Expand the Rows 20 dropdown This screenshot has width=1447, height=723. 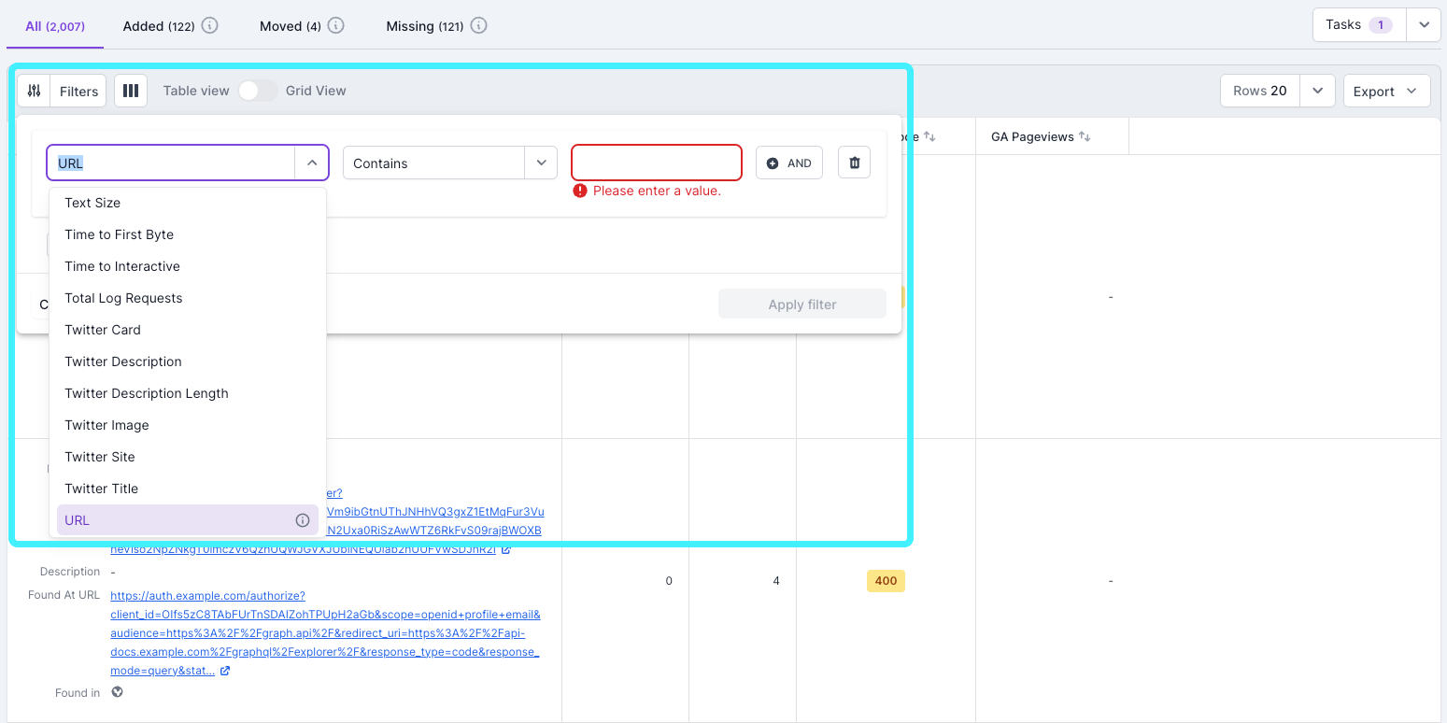(1317, 91)
